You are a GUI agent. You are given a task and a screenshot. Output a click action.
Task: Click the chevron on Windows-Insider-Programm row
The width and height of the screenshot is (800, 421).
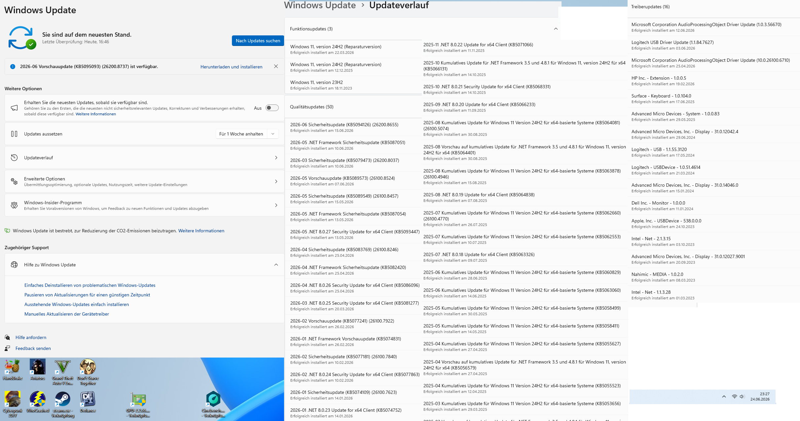click(276, 205)
